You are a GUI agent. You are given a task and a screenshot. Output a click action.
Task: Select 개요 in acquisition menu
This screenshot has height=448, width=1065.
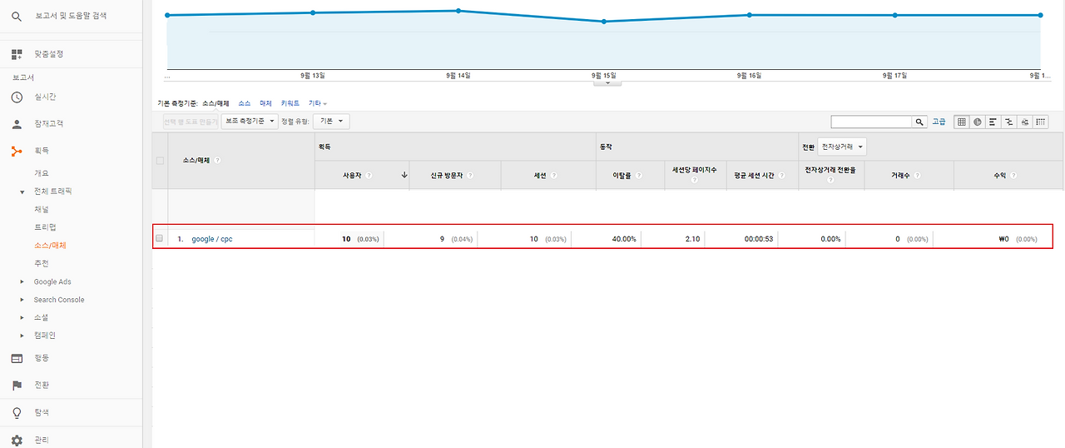42,173
